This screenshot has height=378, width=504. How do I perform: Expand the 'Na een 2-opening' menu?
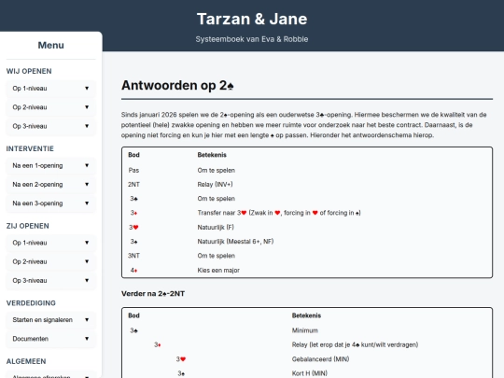coord(50,185)
